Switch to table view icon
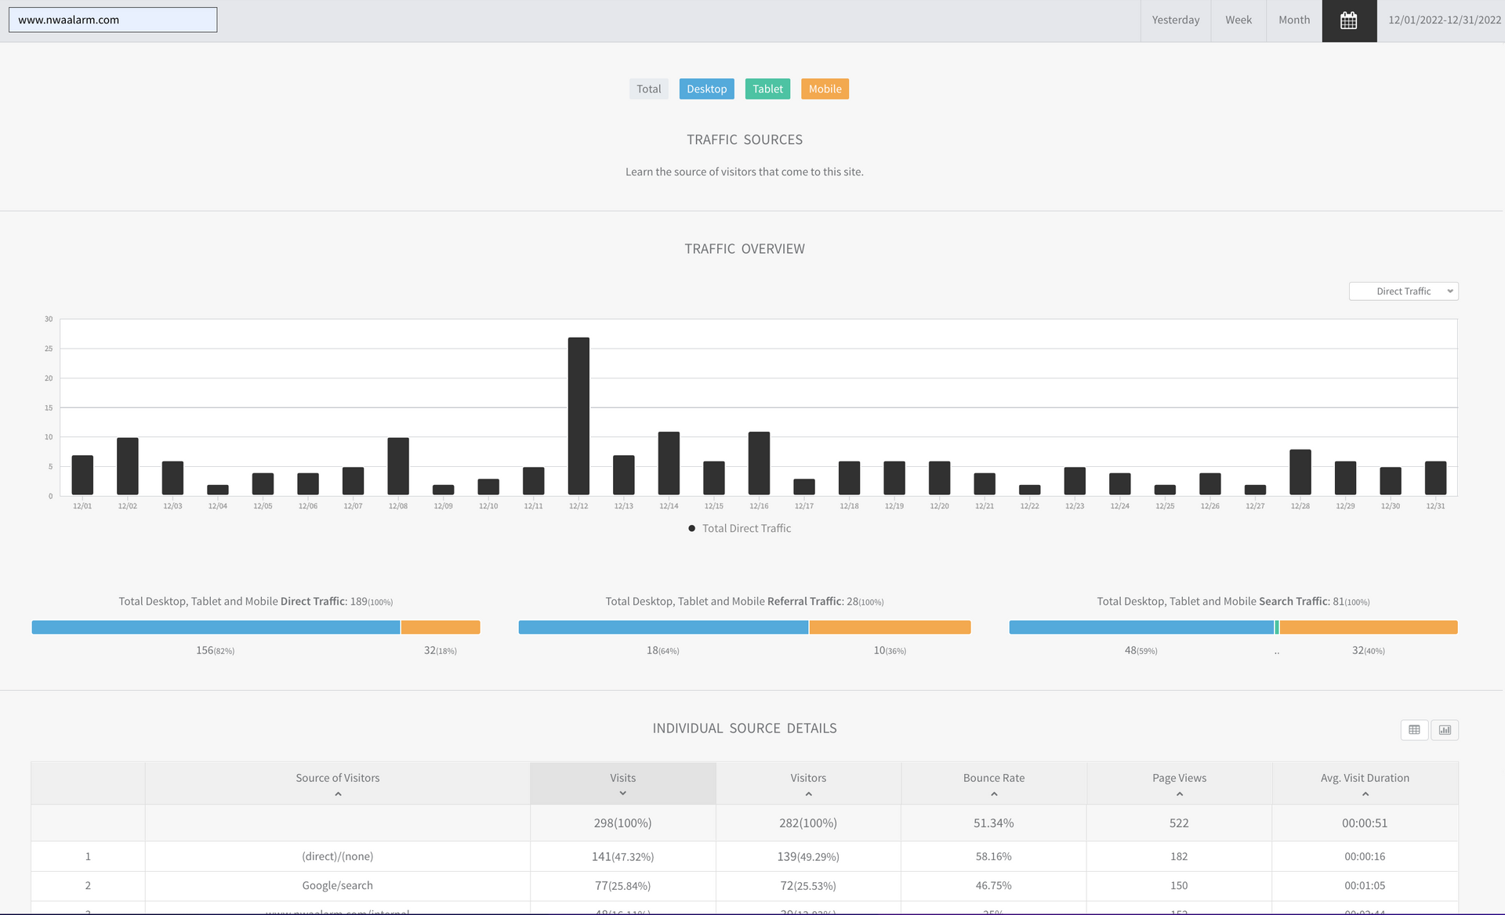This screenshot has width=1505, height=915. pyautogui.click(x=1414, y=729)
